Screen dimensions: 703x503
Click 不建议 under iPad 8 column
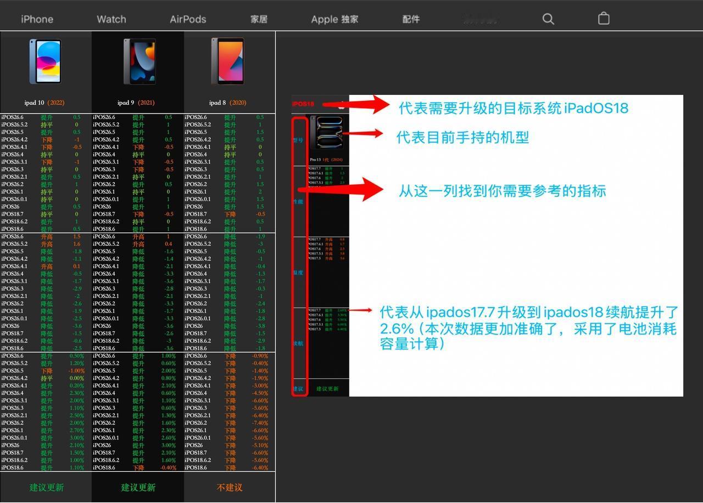230,487
